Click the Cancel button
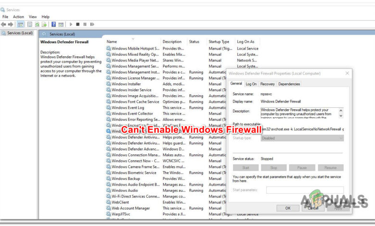375x226 pixels. point(313,208)
